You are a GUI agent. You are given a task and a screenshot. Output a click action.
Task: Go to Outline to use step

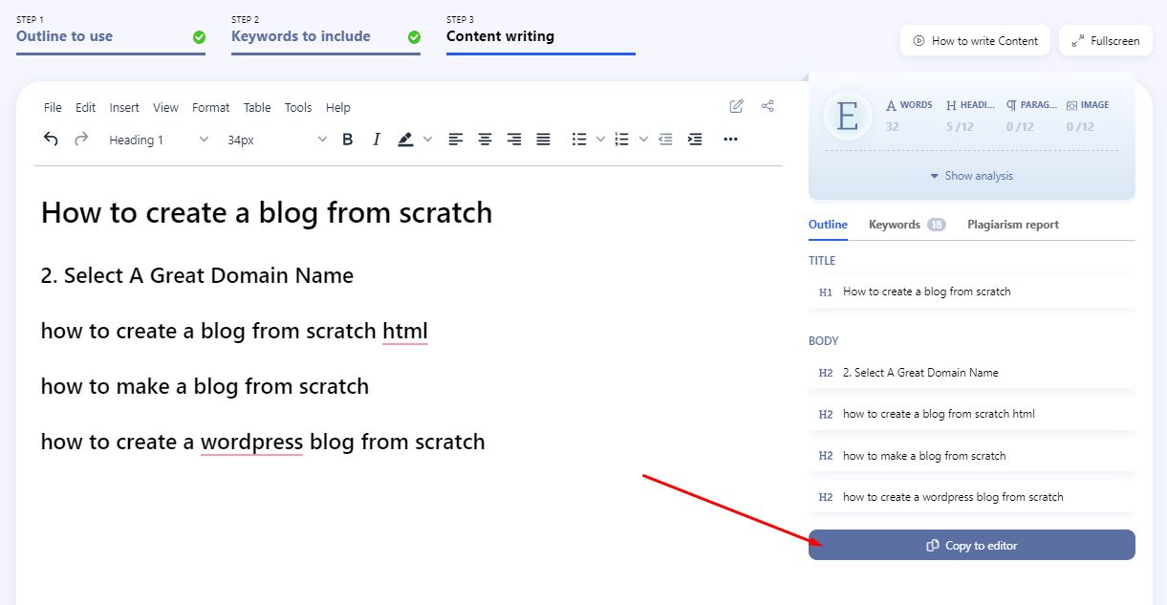pyautogui.click(x=65, y=36)
